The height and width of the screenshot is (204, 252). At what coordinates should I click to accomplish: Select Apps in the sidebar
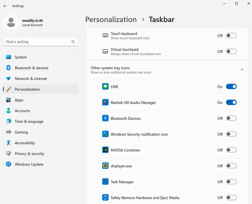tap(19, 100)
